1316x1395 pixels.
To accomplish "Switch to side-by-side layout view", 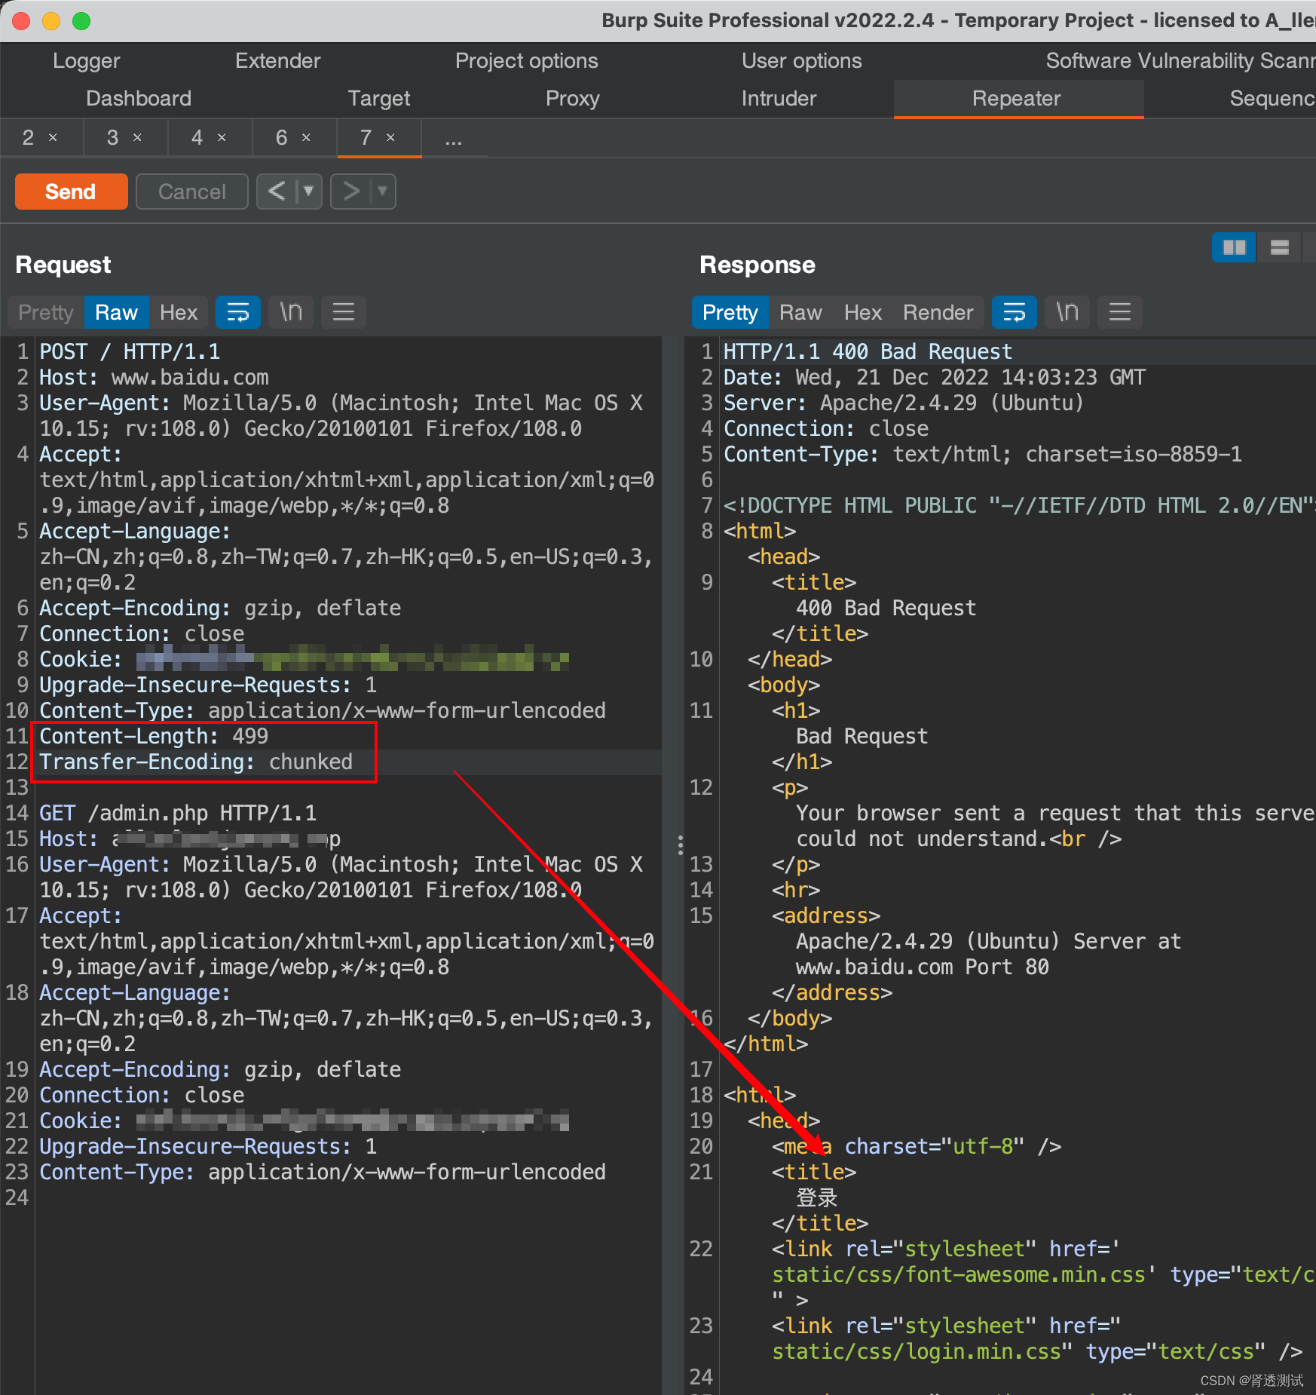I will point(1234,247).
